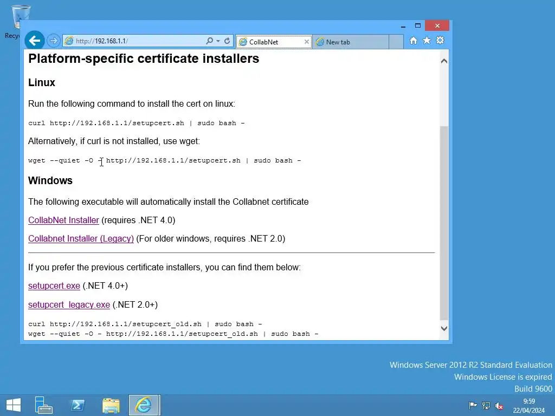This screenshot has height=416, width=555.
Task: Open a blank new tab button
Action: point(396,42)
